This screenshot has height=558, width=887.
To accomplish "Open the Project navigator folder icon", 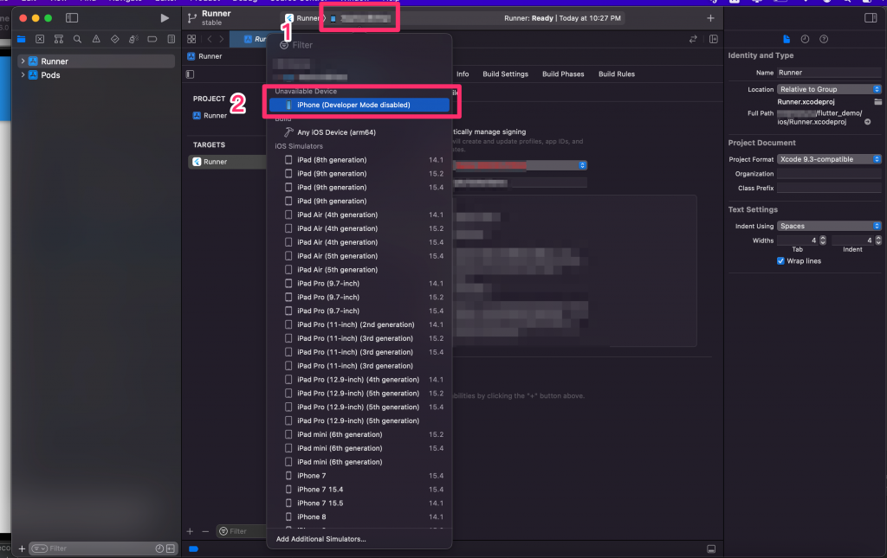I will point(21,39).
